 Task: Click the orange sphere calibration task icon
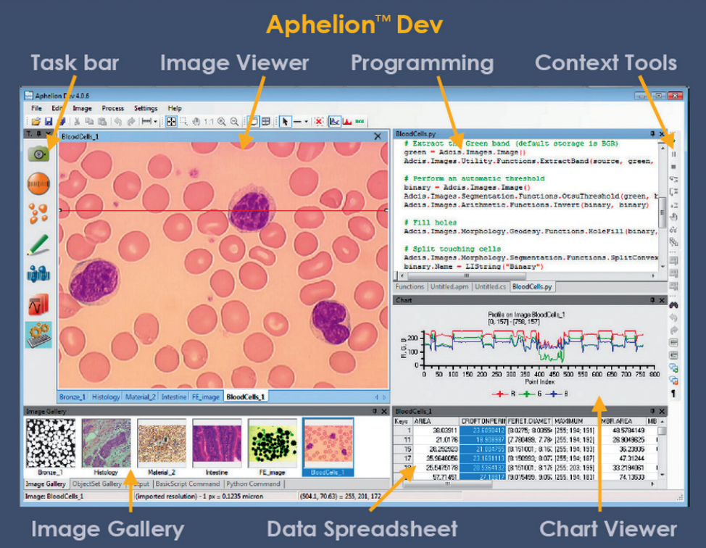[38, 183]
